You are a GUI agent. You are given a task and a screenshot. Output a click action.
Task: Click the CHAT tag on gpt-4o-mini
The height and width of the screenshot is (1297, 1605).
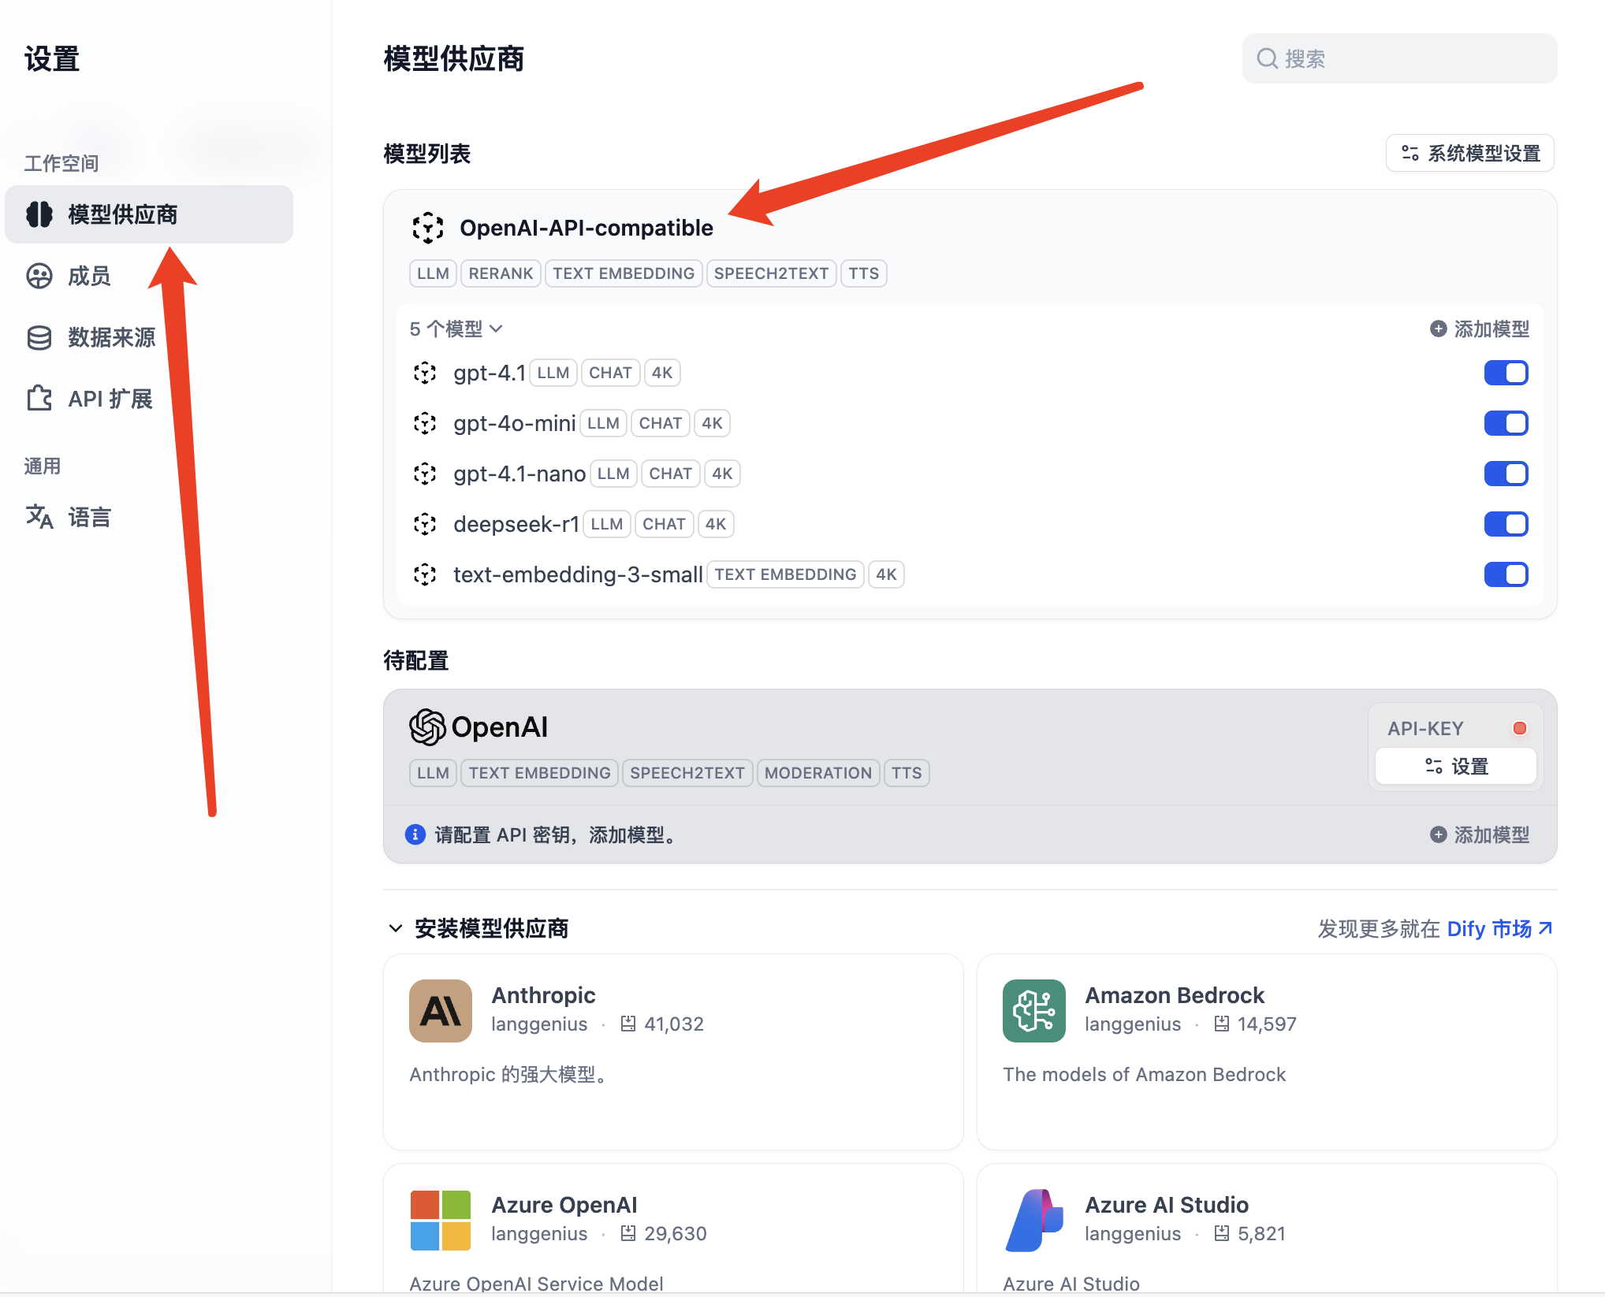tap(661, 423)
